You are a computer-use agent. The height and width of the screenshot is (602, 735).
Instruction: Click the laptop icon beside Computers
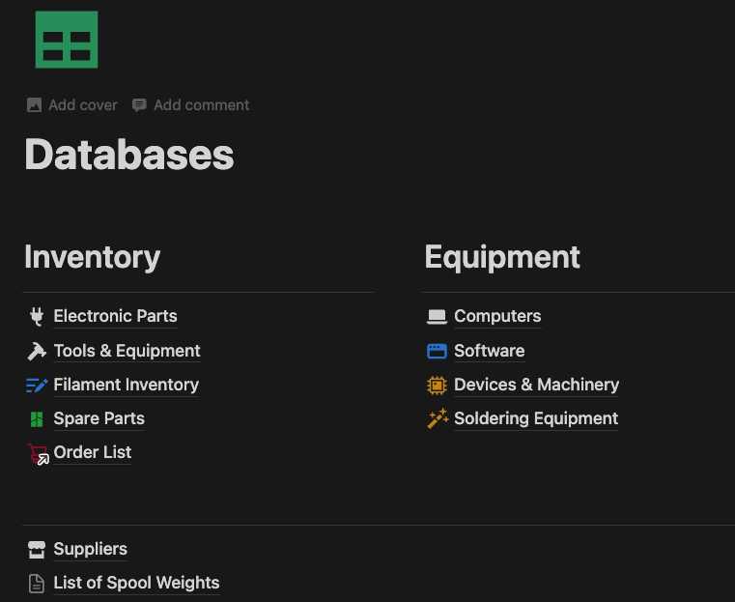pos(437,317)
